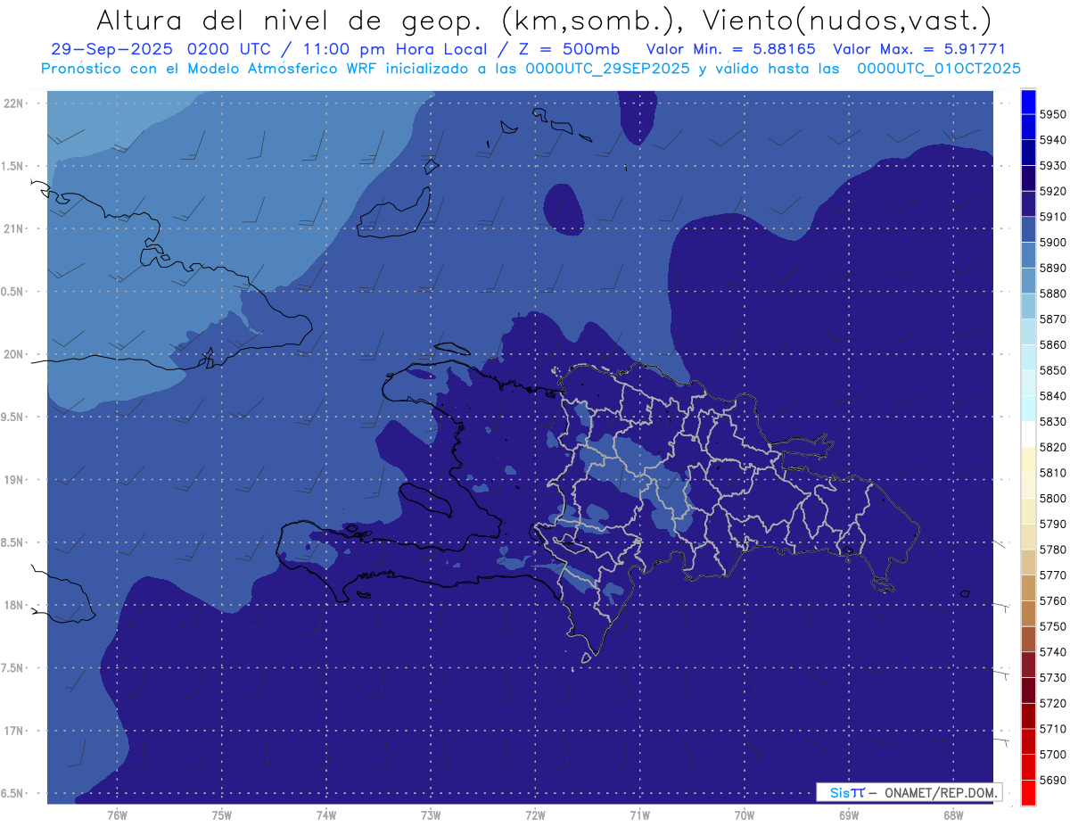
Task: Click the 72W longitude axis label
Action: coord(535,815)
